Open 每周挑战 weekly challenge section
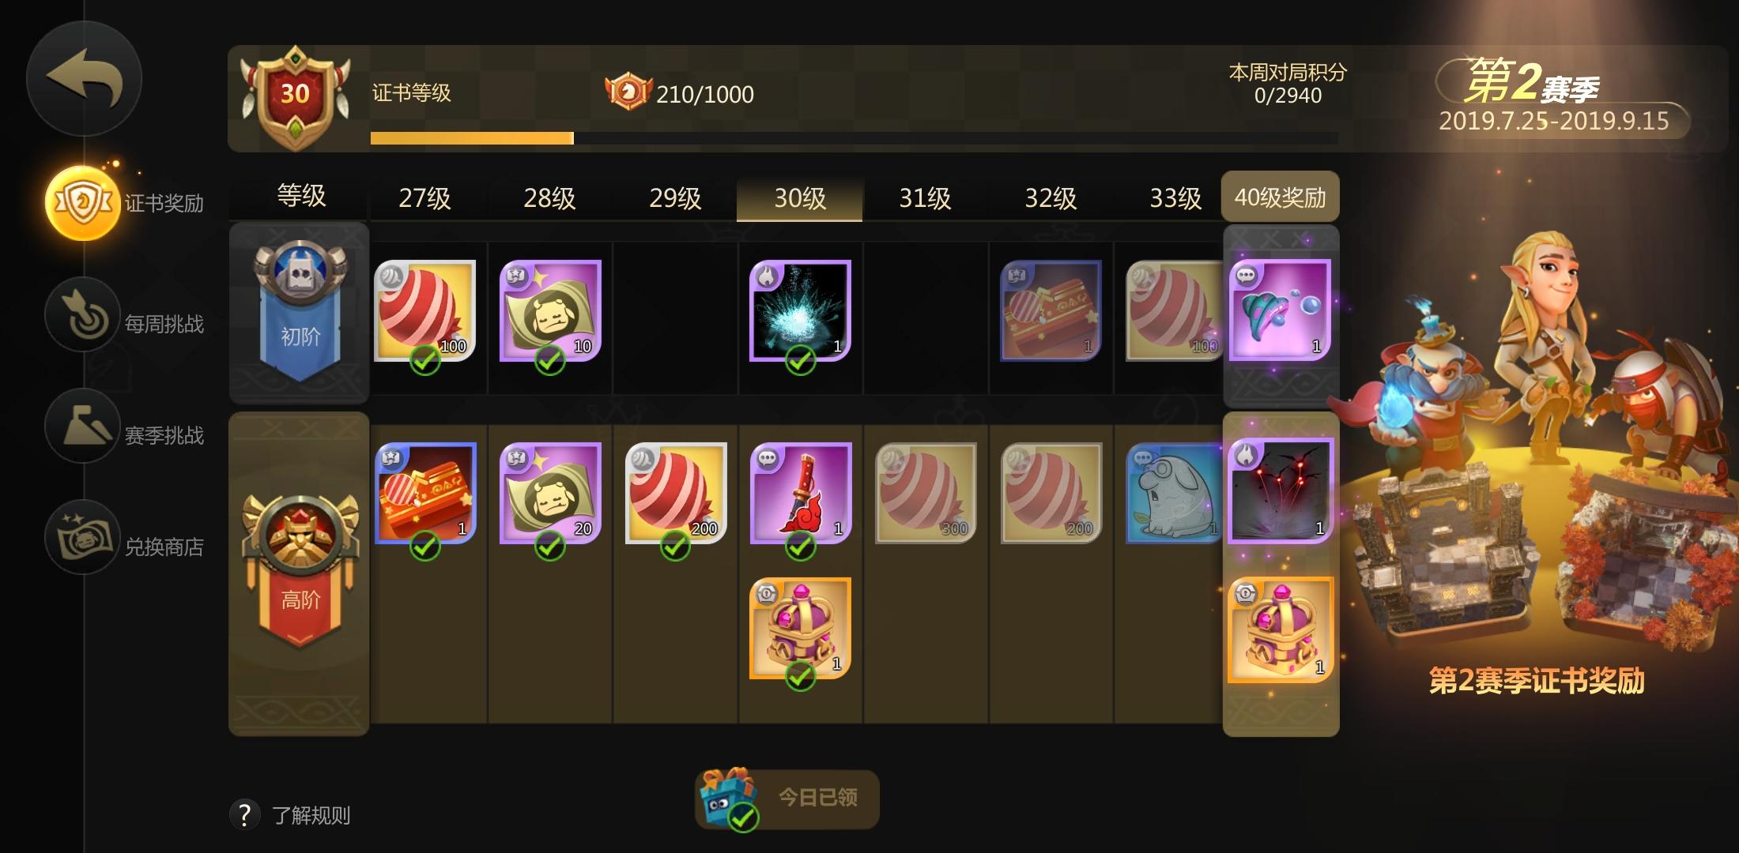The width and height of the screenshot is (1739, 853). pos(126,315)
